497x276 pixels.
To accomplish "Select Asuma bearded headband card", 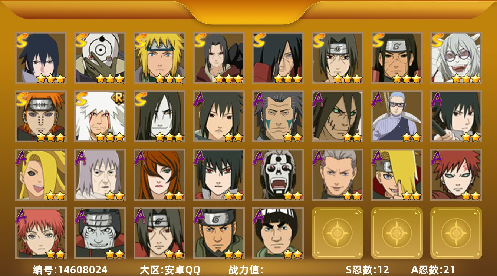I will (x=219, y=233).
